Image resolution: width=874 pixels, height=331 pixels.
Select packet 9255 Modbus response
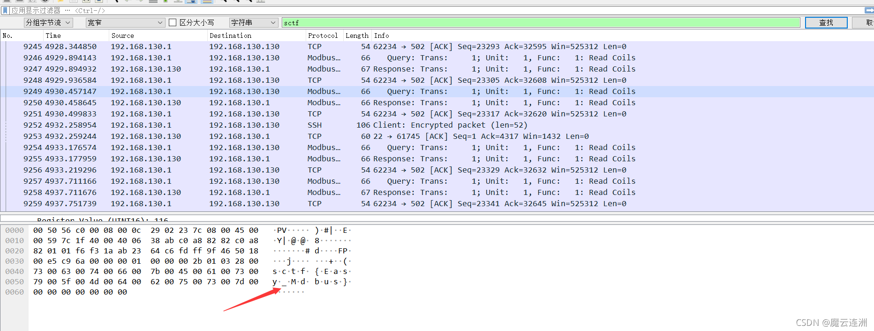pyautogui.click(x=437, y=159)
